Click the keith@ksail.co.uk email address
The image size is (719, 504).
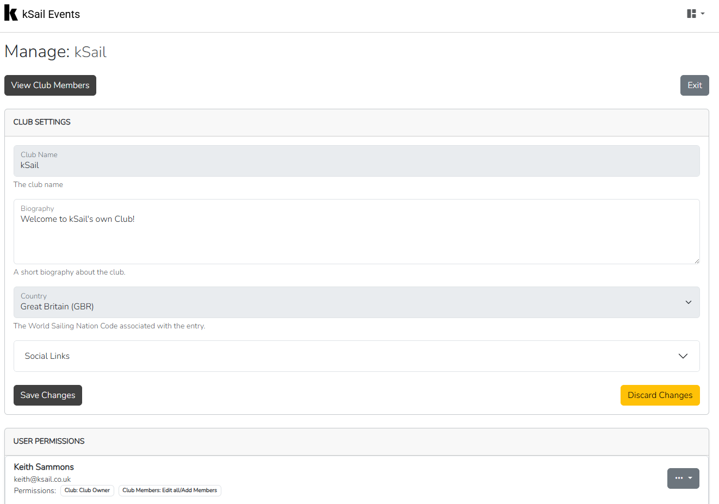click(42, 479)
